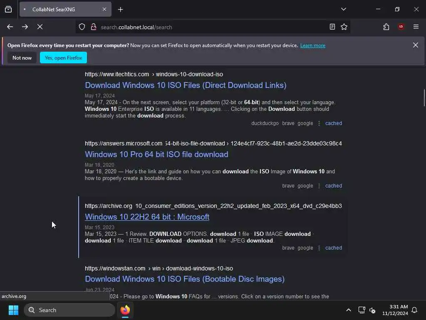Expand more options for archive.org result

319,248
